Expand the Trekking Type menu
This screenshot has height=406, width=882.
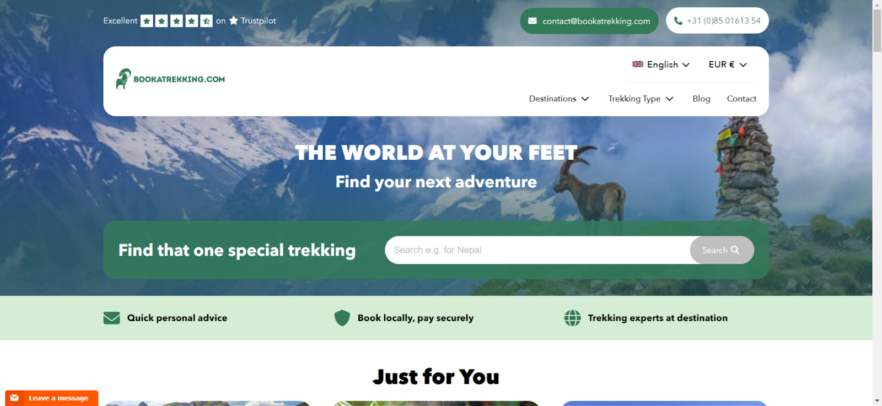pyautogui.click(x=641, y=99)
